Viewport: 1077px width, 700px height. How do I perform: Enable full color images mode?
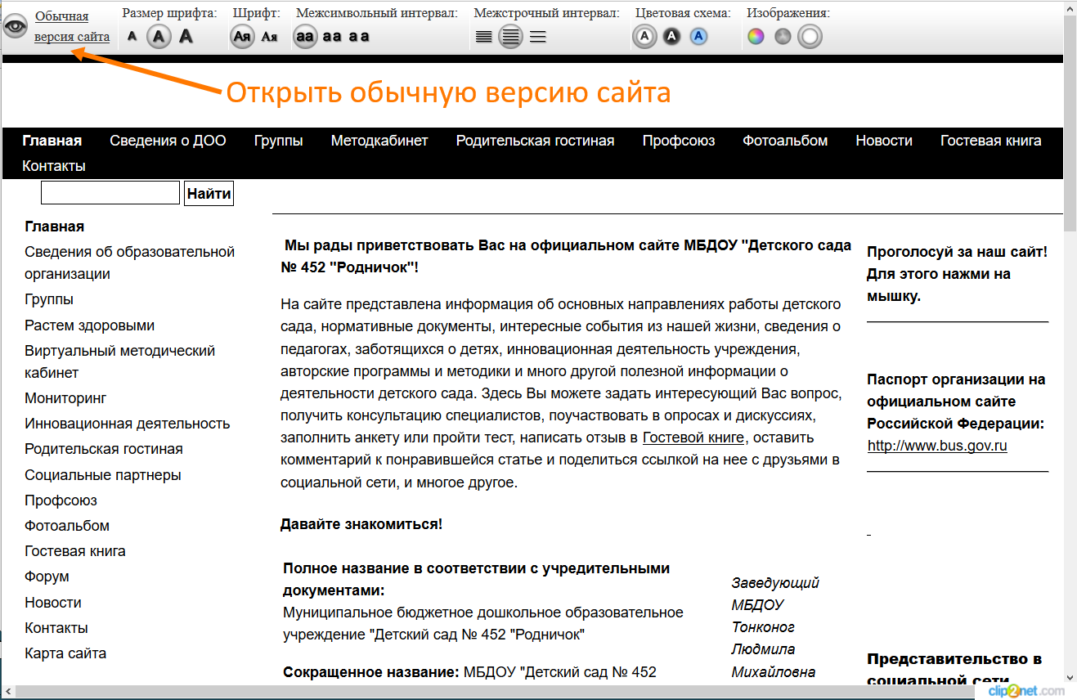pyautogui.click(x=756, y=36)
